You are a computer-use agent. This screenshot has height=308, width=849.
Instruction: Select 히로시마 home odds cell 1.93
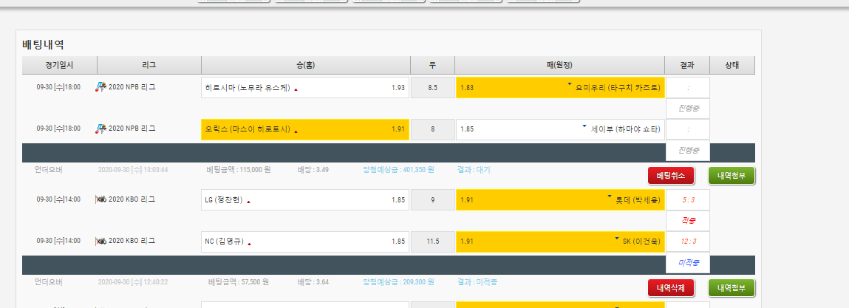click(304, 88)
